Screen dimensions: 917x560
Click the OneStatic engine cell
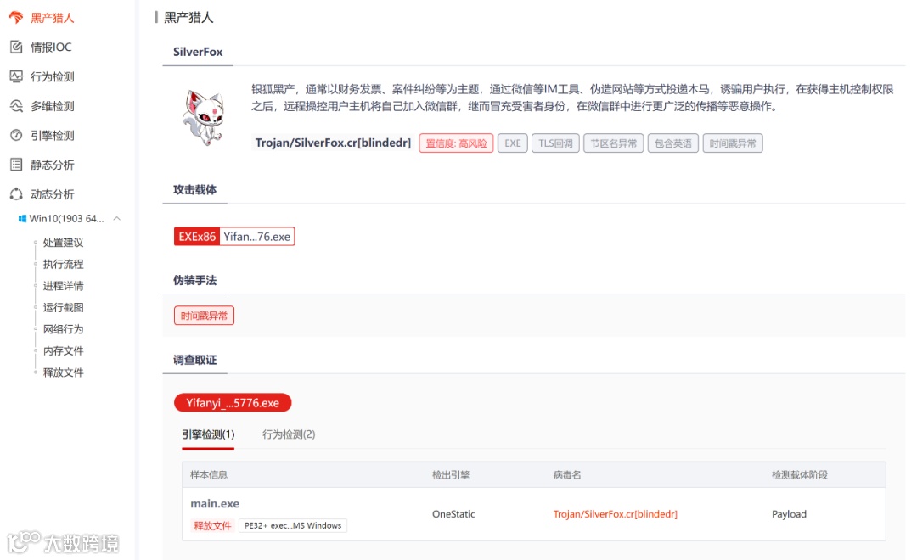click(453, 514)
